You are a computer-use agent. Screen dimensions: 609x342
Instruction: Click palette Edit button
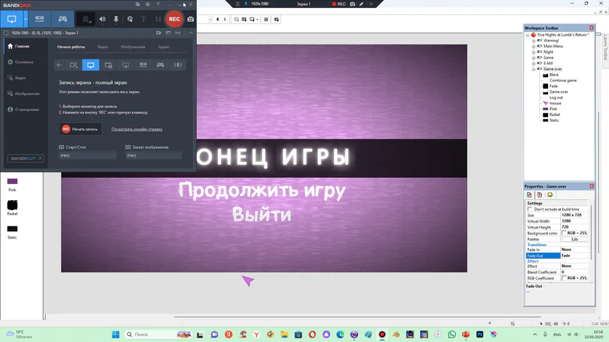[x=574, y=239]
